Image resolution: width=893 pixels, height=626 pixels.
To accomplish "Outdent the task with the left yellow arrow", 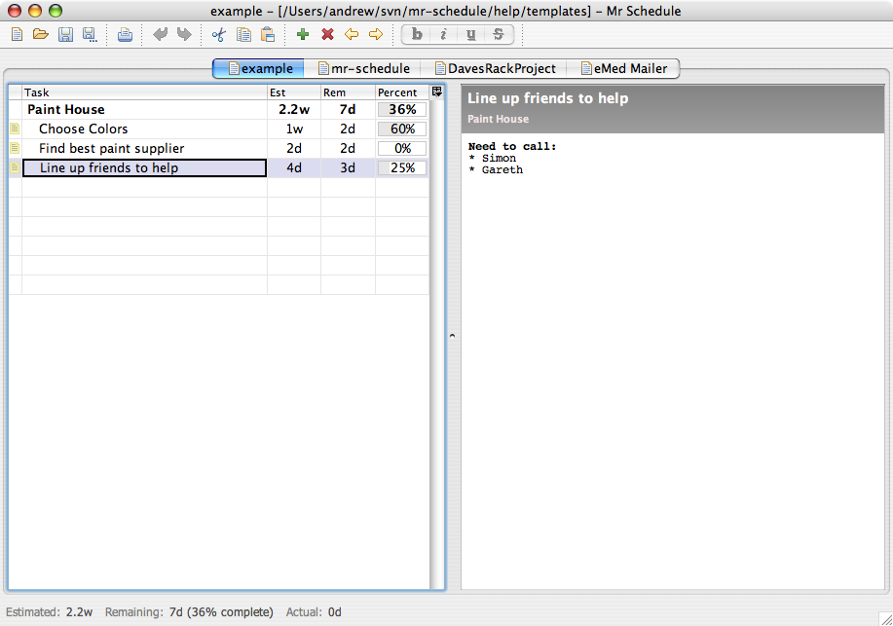I will (x=352, y=34).
